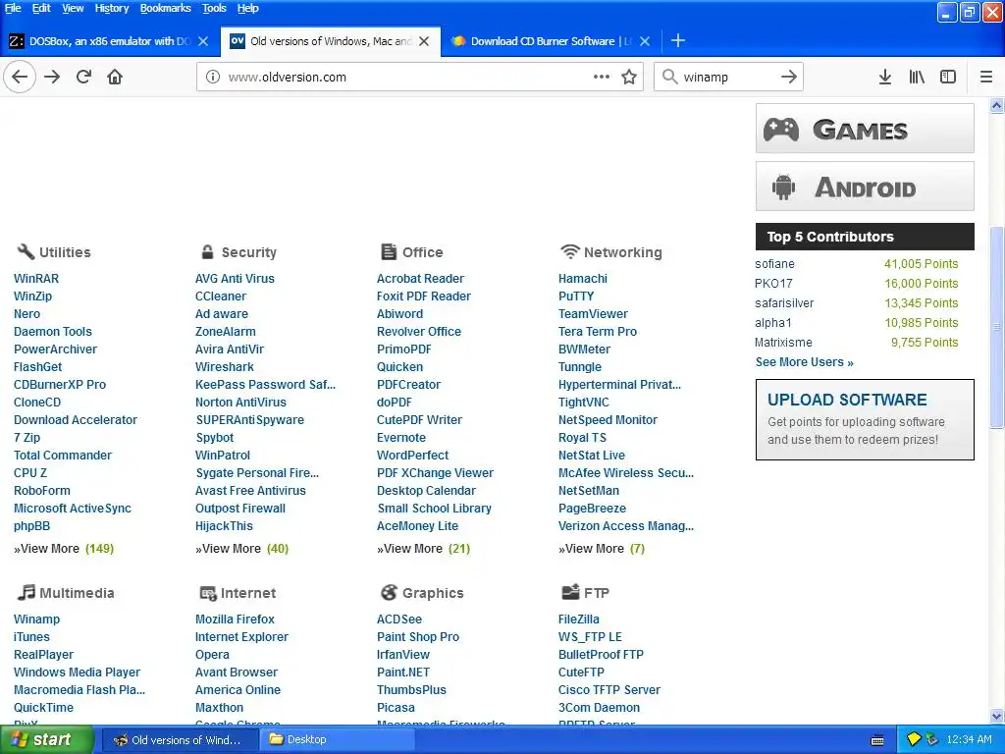
Task: Open the History menu
Action: point(112,8)
